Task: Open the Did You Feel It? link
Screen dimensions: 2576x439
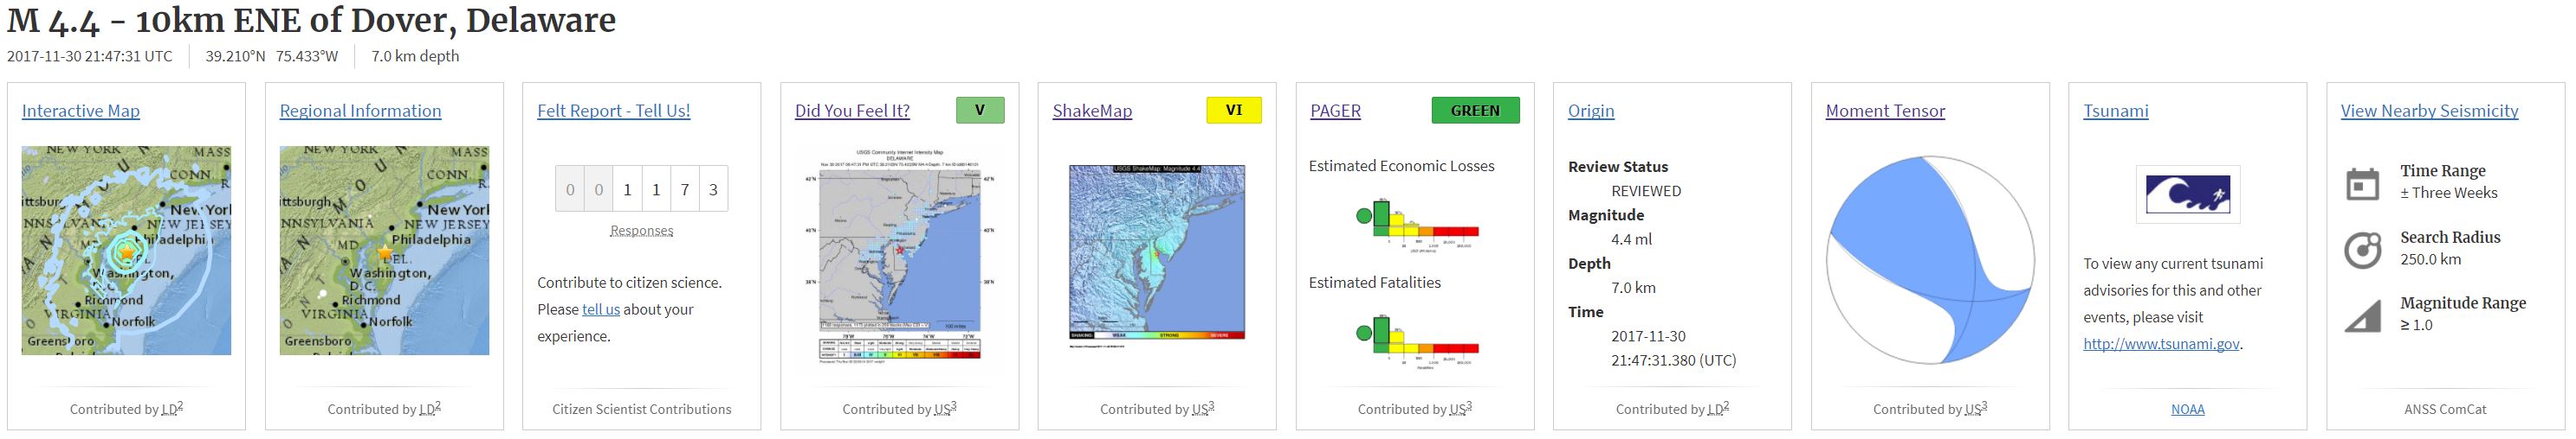Action: (x=852, y=111)
